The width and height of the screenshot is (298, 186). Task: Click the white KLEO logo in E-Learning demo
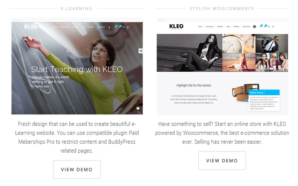click(31, 27)
